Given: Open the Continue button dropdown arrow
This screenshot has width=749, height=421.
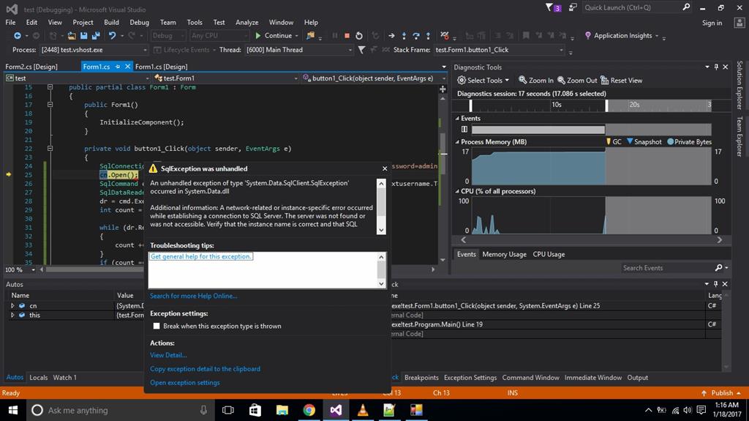Looking at the screenshot, I should click(297, 36).
